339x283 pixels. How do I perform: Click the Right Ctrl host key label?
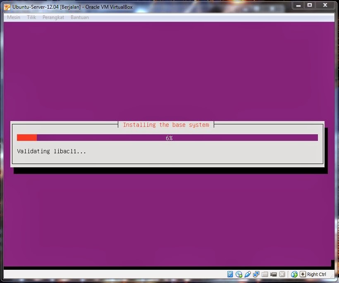coord(317,274)
